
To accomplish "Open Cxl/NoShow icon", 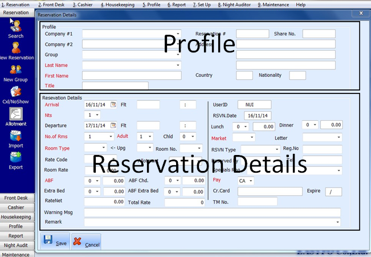I will coord(16,92).
